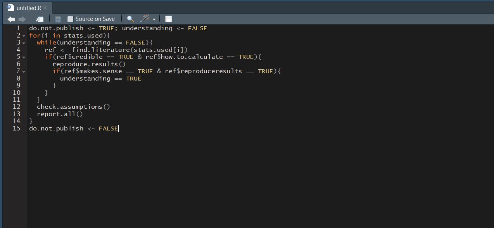Click the check.assumptions() call in the editor
The image size is (494, 228).
(x=73, y=107)
